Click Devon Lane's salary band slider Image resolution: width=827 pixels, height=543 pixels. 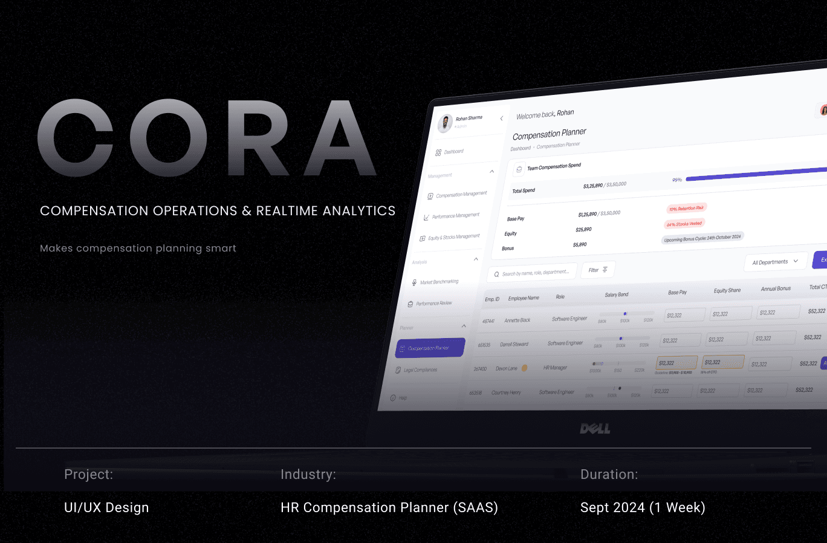618,363
